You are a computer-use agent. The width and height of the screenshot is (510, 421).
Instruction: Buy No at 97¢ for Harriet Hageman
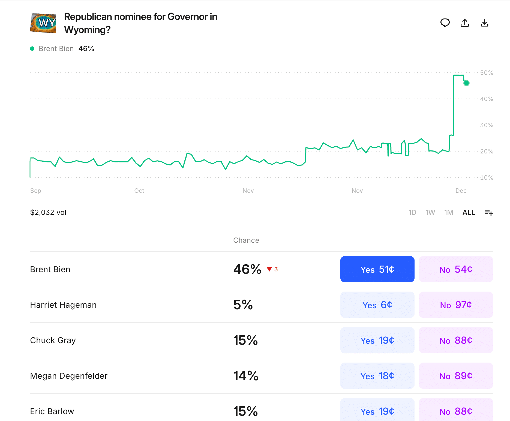(x=456, y=305)
